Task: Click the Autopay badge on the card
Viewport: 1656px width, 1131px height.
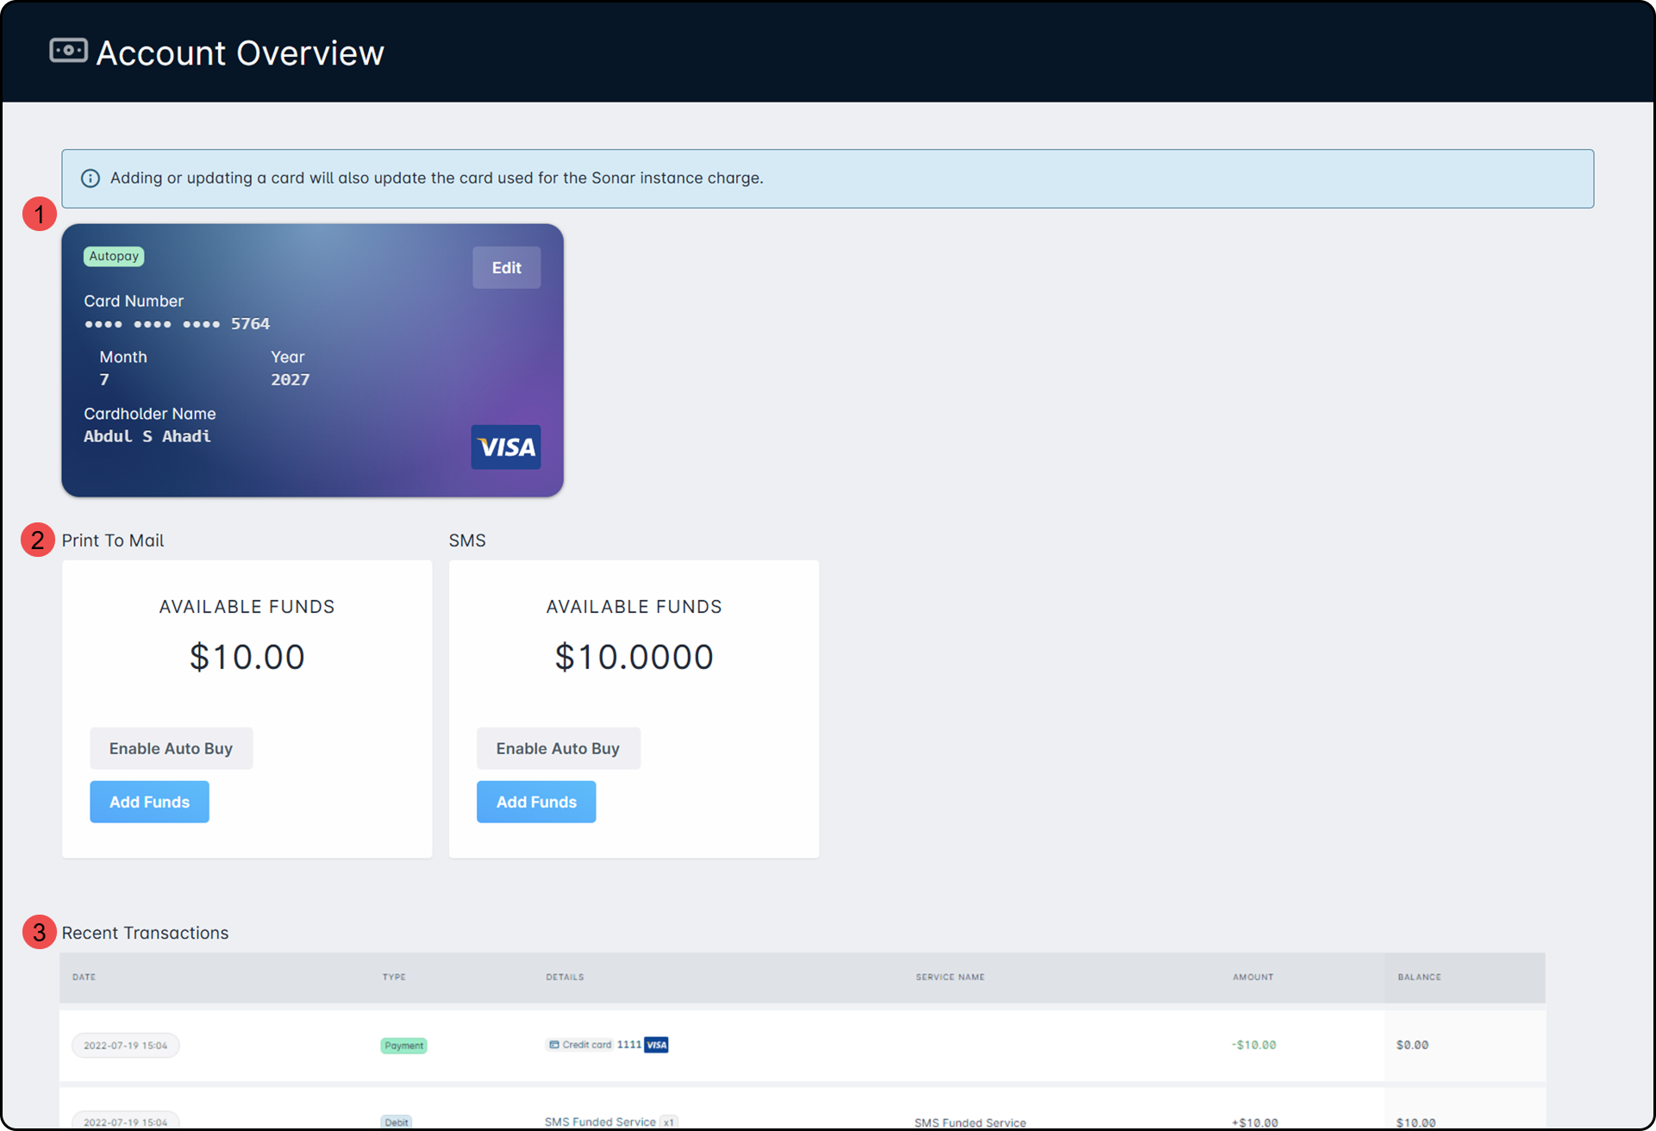Action: point(114,256)
